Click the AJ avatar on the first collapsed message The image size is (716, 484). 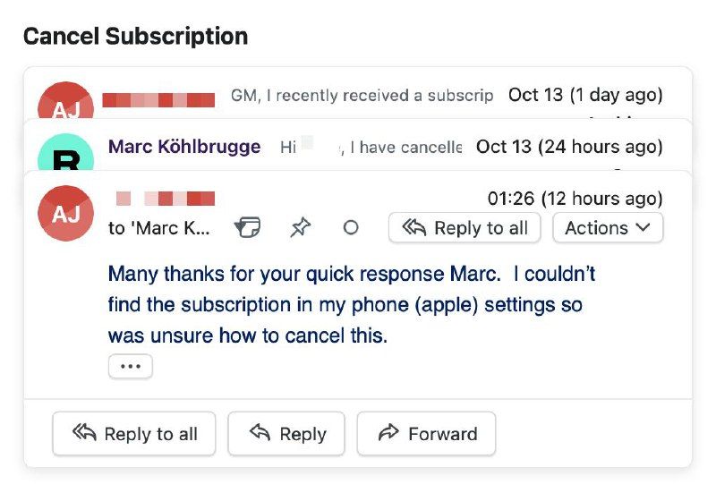click(66, 104)
